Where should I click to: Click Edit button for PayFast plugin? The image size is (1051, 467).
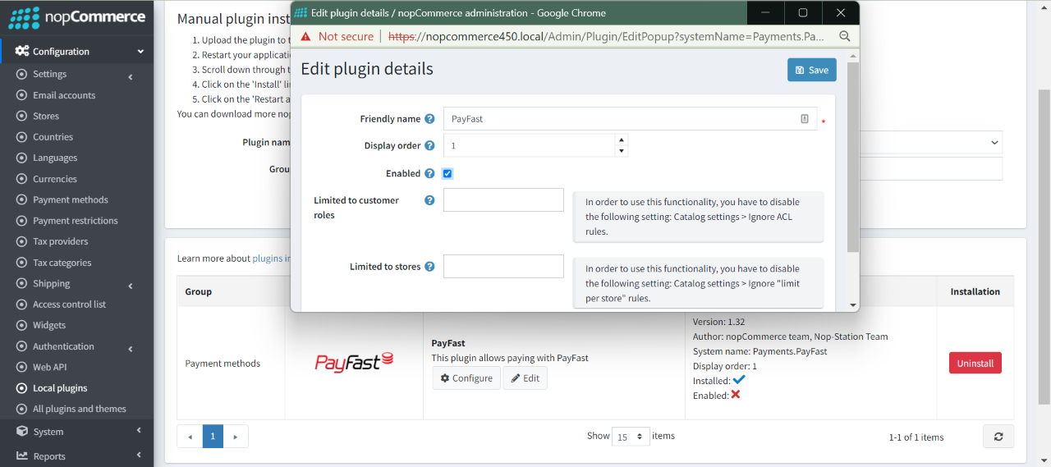[x=525, y=378]
